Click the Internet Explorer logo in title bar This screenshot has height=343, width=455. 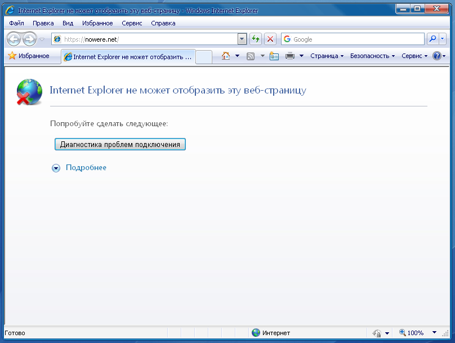tap(10, 10)
